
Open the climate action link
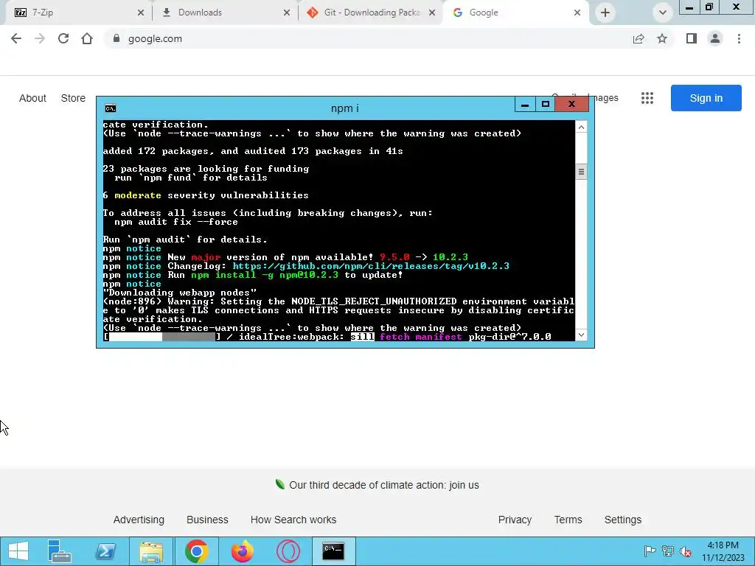383,485
